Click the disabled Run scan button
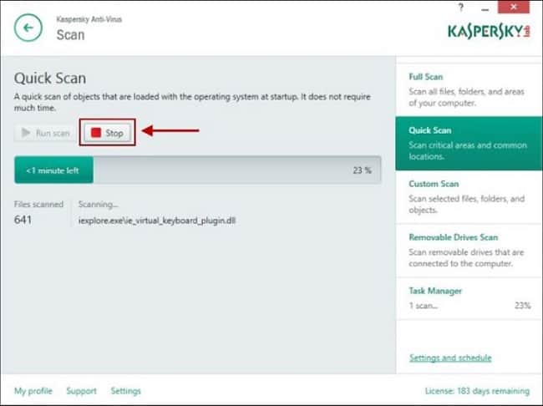This screenshot has width=543, height=406. pyautogui.click(x=45, y=133)
